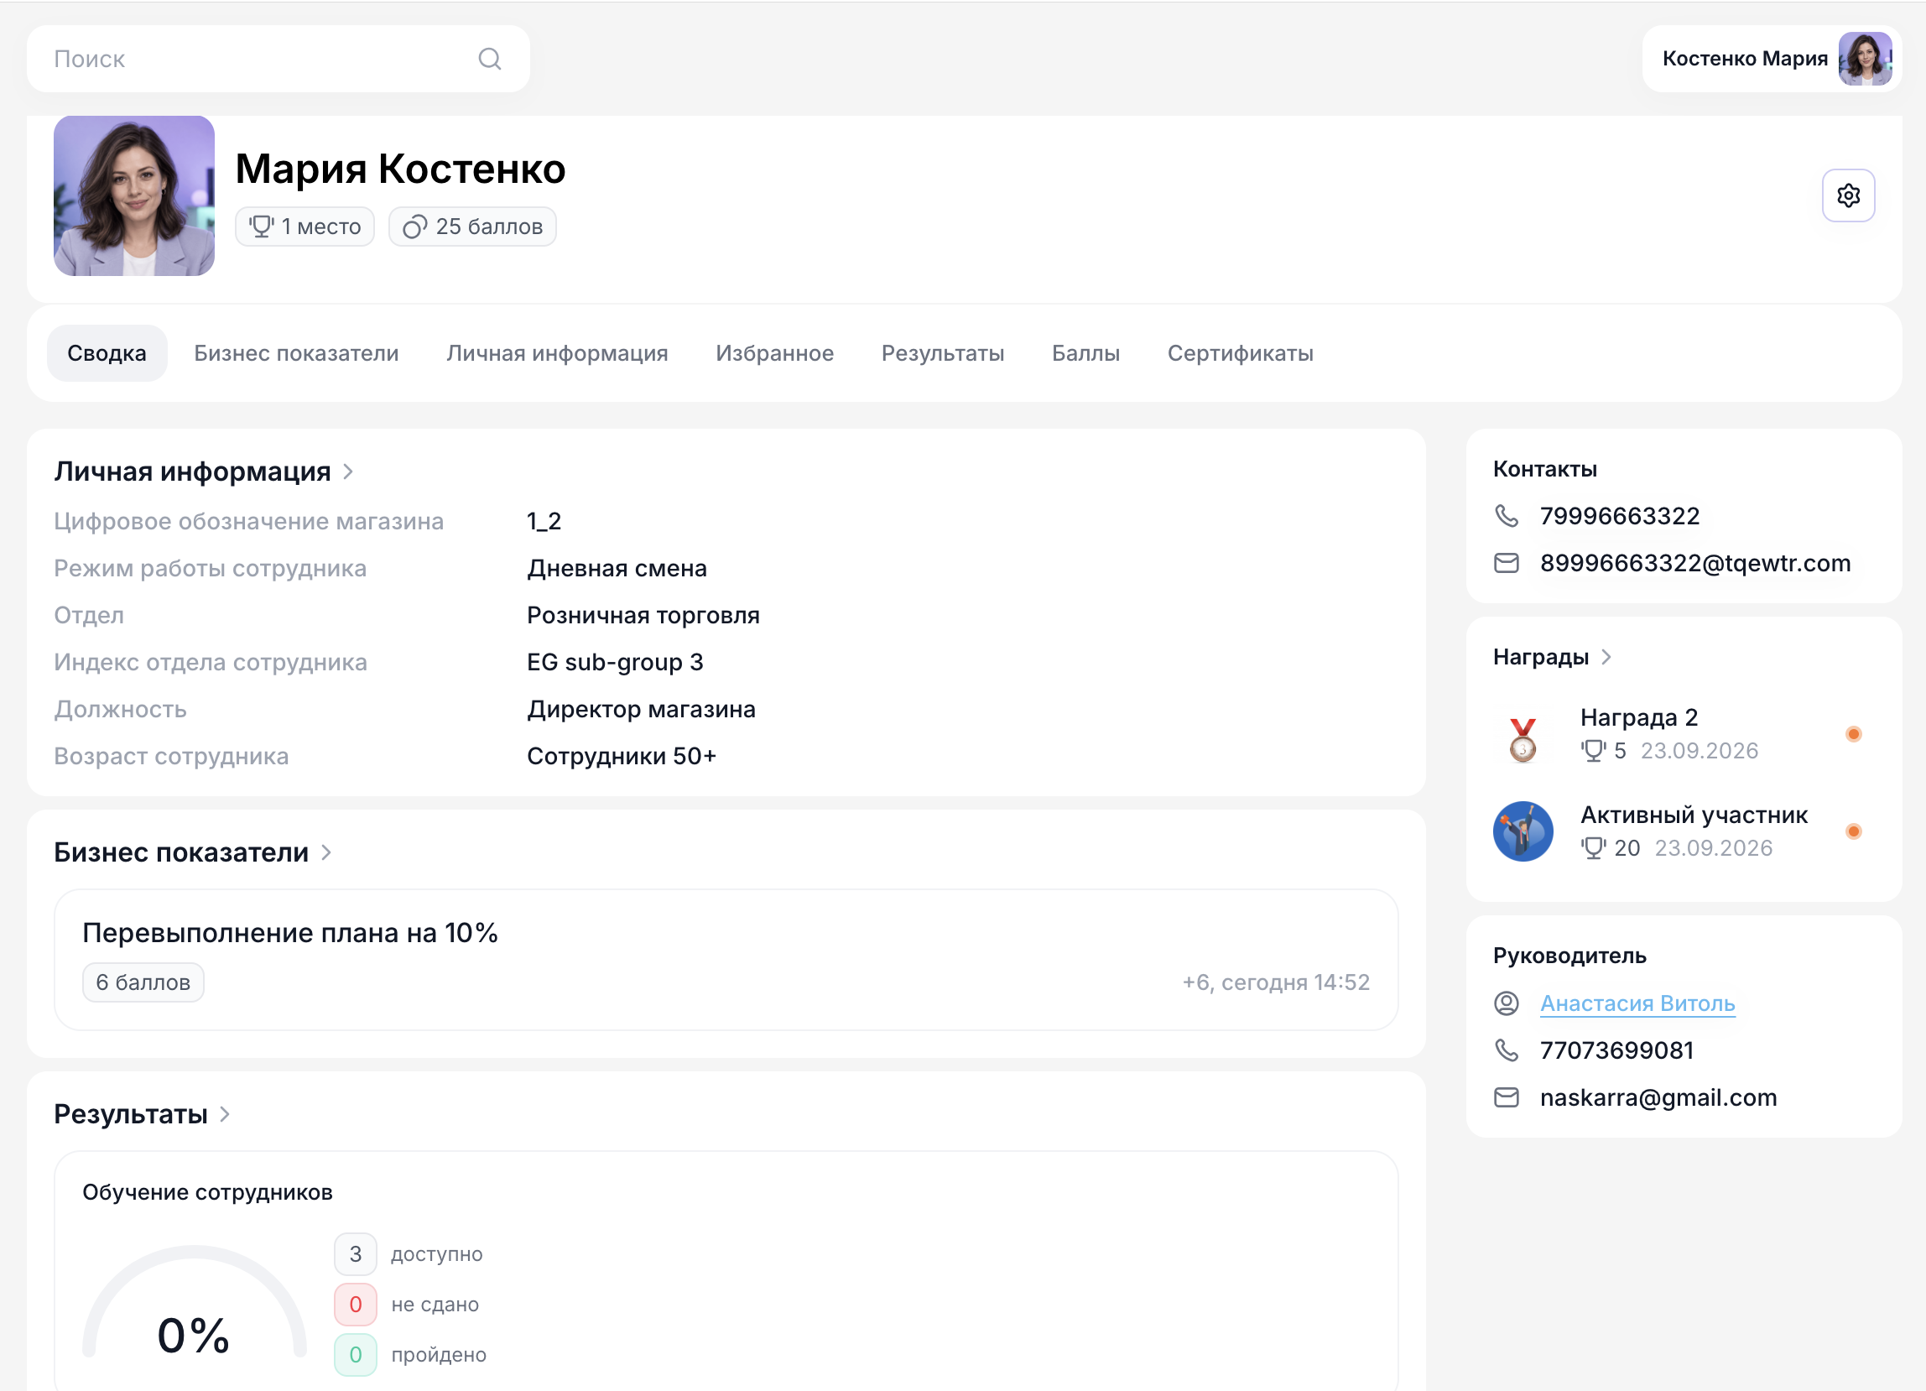Click the envelope icon beside 89996663322@tqewtr.com
Screen dimensions: 1926x1391
pyautogui.click(x=1506, y=563)
